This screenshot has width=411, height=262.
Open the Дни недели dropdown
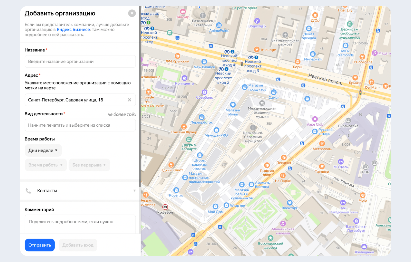(x=43, y=151)
